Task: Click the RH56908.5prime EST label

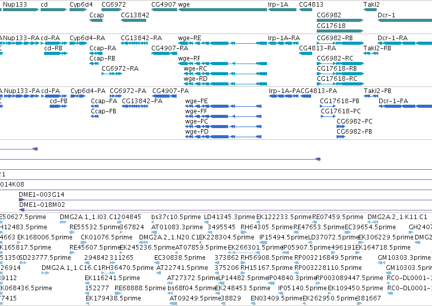Action: pos(267,258)
